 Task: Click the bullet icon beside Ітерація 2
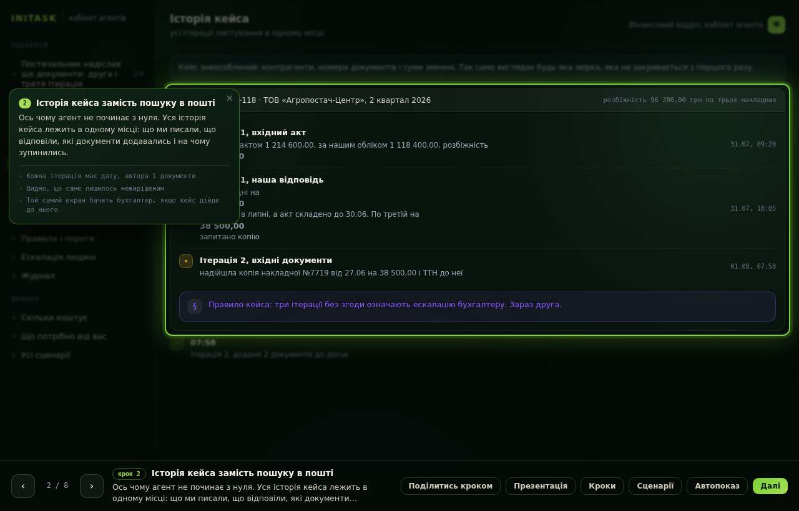tap(186, 261)
